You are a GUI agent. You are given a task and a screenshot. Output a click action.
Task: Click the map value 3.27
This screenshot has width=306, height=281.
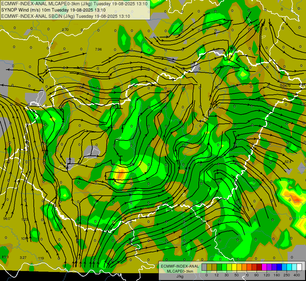click(x=23, y=258)
